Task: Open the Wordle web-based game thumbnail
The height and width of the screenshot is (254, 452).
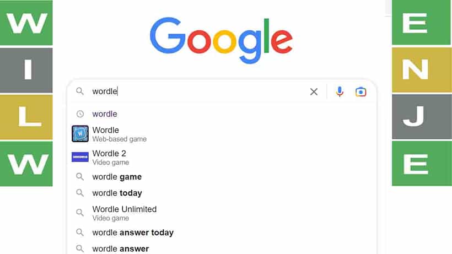Action: (x=80, y=134)
